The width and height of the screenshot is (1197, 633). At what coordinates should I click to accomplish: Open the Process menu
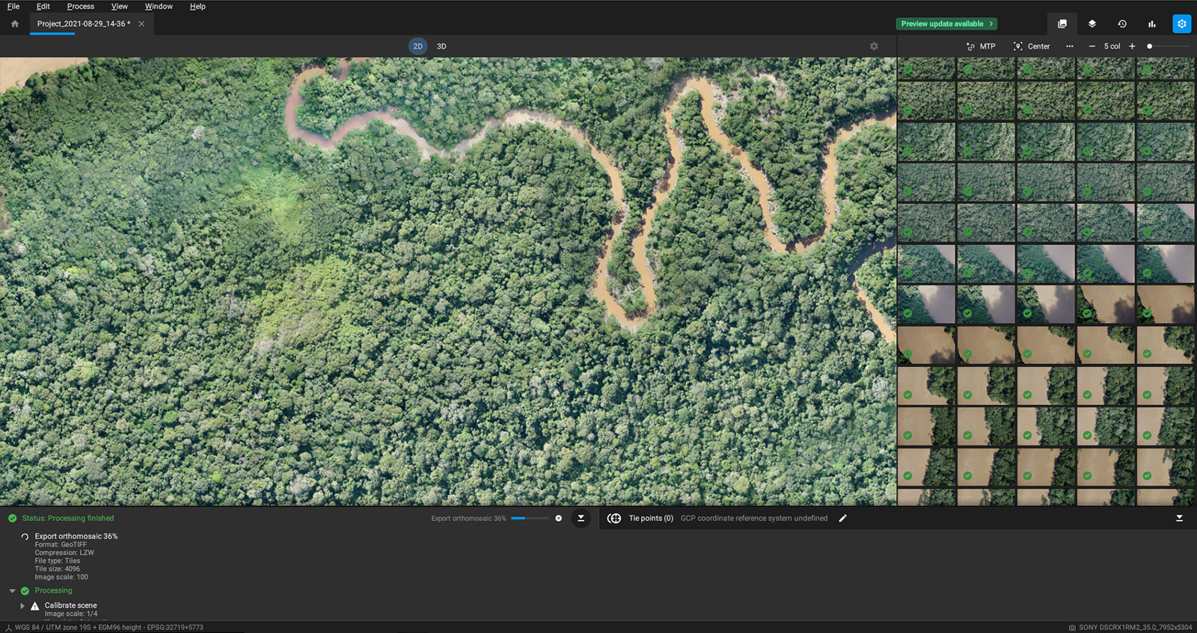(x=81, y=6)
